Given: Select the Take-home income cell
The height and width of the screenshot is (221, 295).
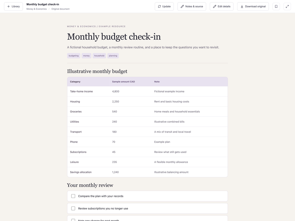Looking at the screenshot, I should click(x=81, y=91).
